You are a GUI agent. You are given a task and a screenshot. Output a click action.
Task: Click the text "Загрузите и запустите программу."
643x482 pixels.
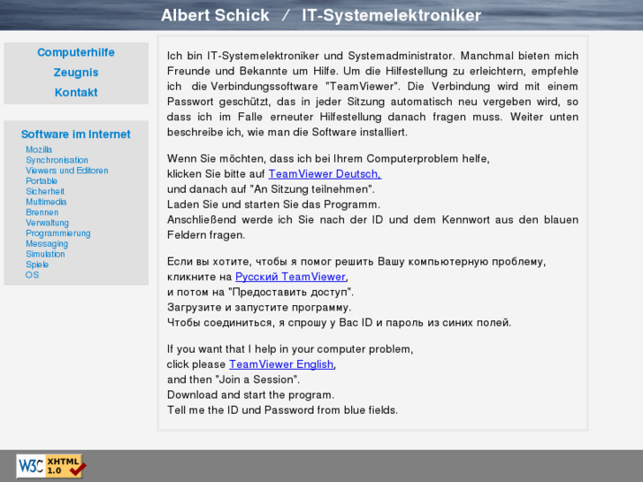259,307
